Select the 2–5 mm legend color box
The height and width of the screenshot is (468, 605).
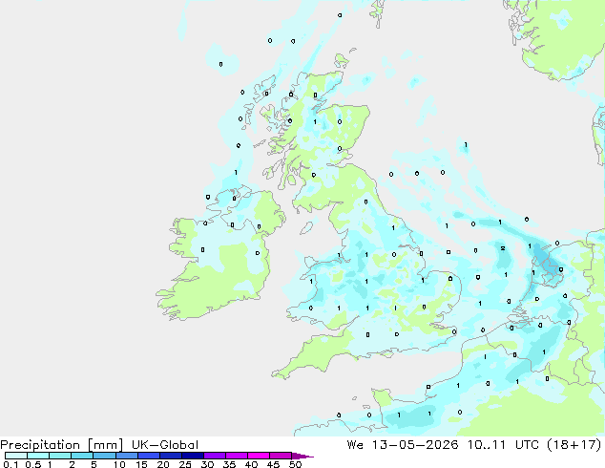[82, 456]
